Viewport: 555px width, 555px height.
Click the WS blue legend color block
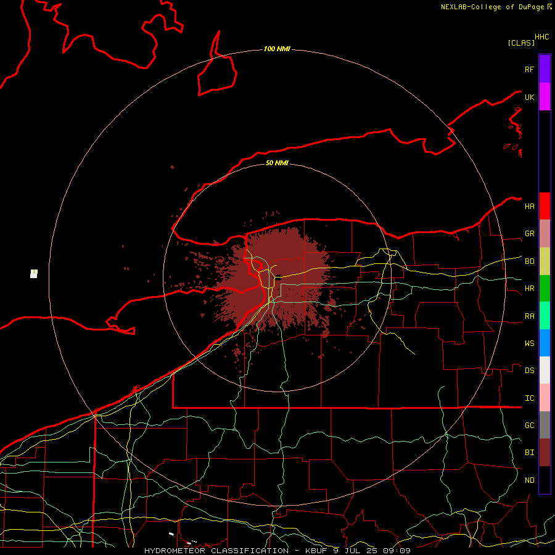545,343
